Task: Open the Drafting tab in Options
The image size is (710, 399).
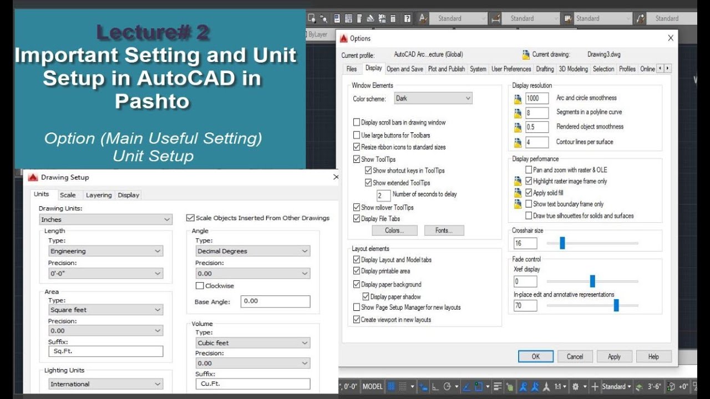Action: pos(545,69)
